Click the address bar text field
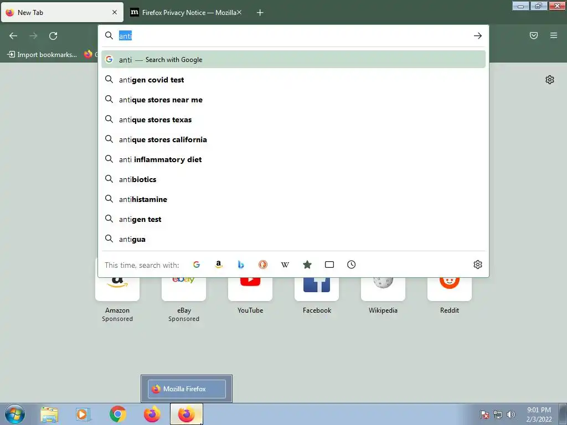567x425 pixels. pos(293,36)
